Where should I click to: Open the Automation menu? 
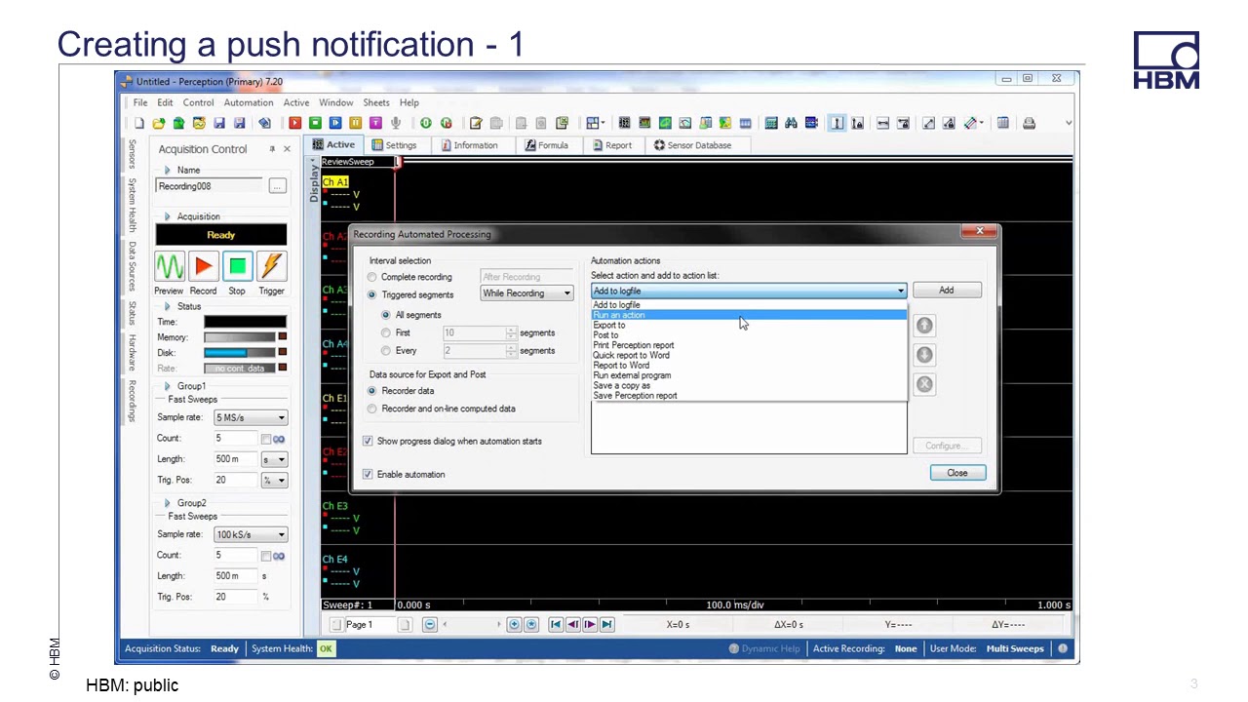(x=249, y=102)
